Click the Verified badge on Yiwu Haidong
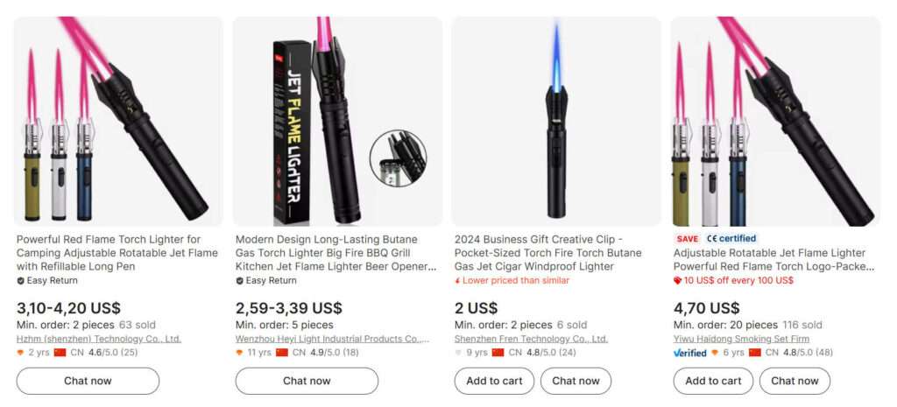The image size is (897, 407). point(689,353)
